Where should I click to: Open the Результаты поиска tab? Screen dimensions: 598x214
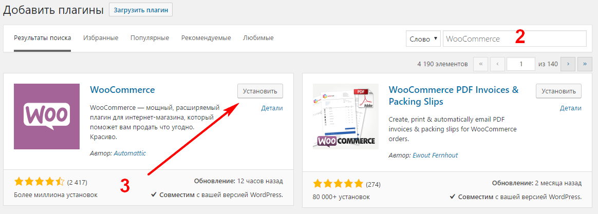[42, 38]
